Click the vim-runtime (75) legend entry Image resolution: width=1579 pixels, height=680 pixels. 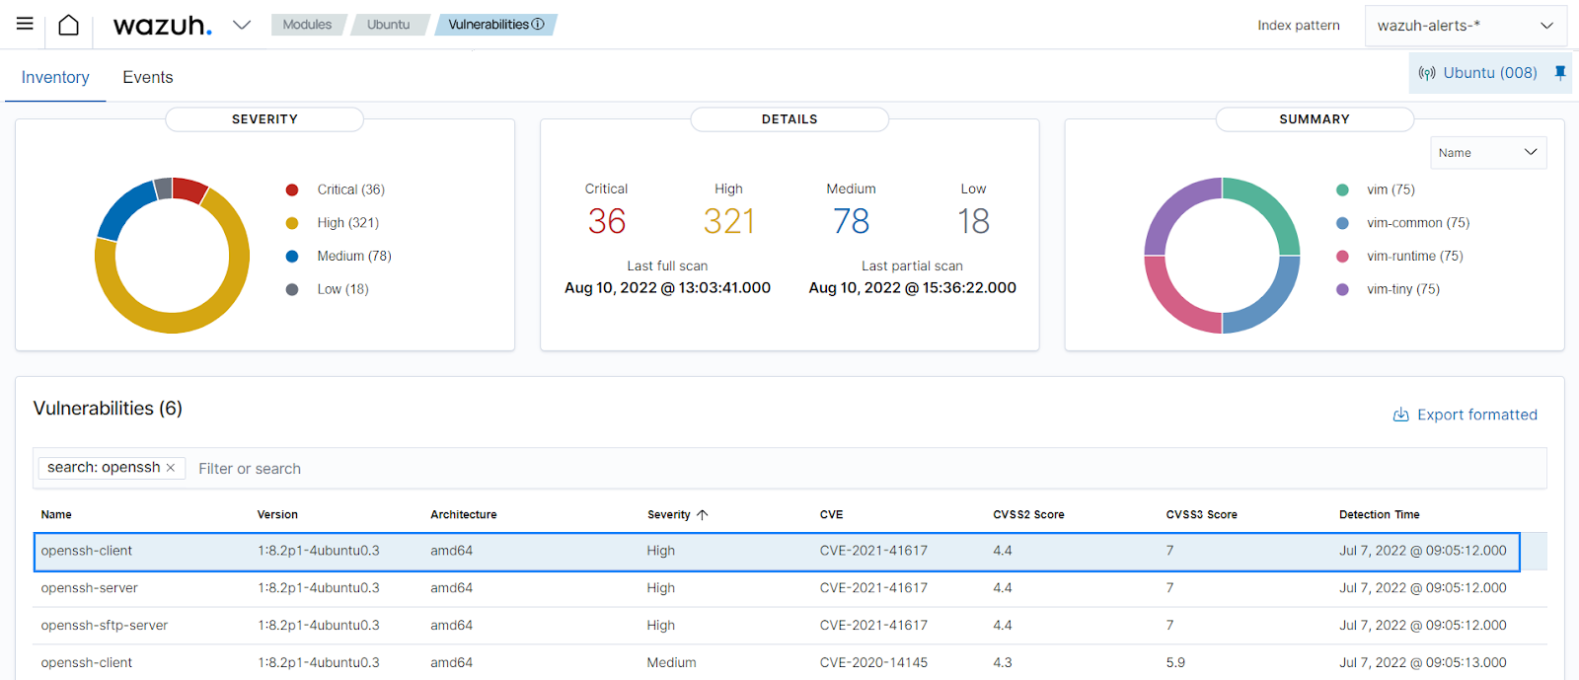(1415, 257)
